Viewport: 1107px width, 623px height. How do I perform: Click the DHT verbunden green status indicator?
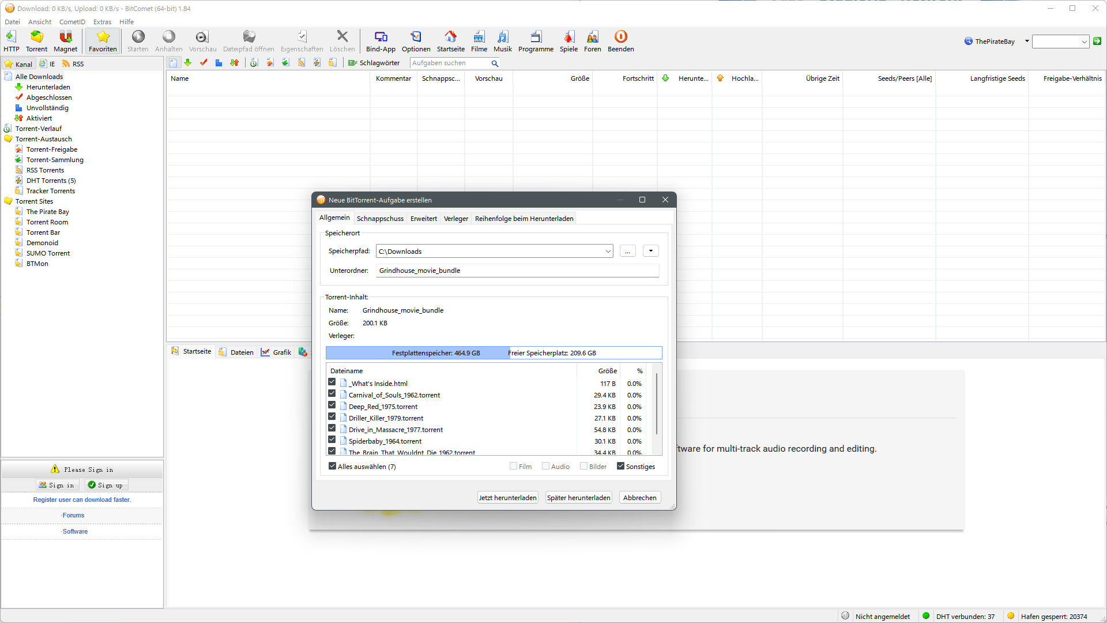[926, 616]
